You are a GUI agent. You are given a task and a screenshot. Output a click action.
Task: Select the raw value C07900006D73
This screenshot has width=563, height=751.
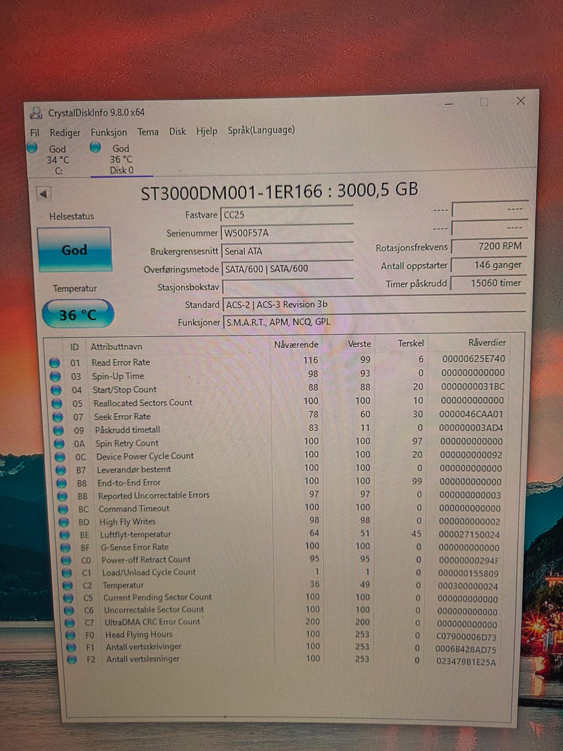(466, 637)
